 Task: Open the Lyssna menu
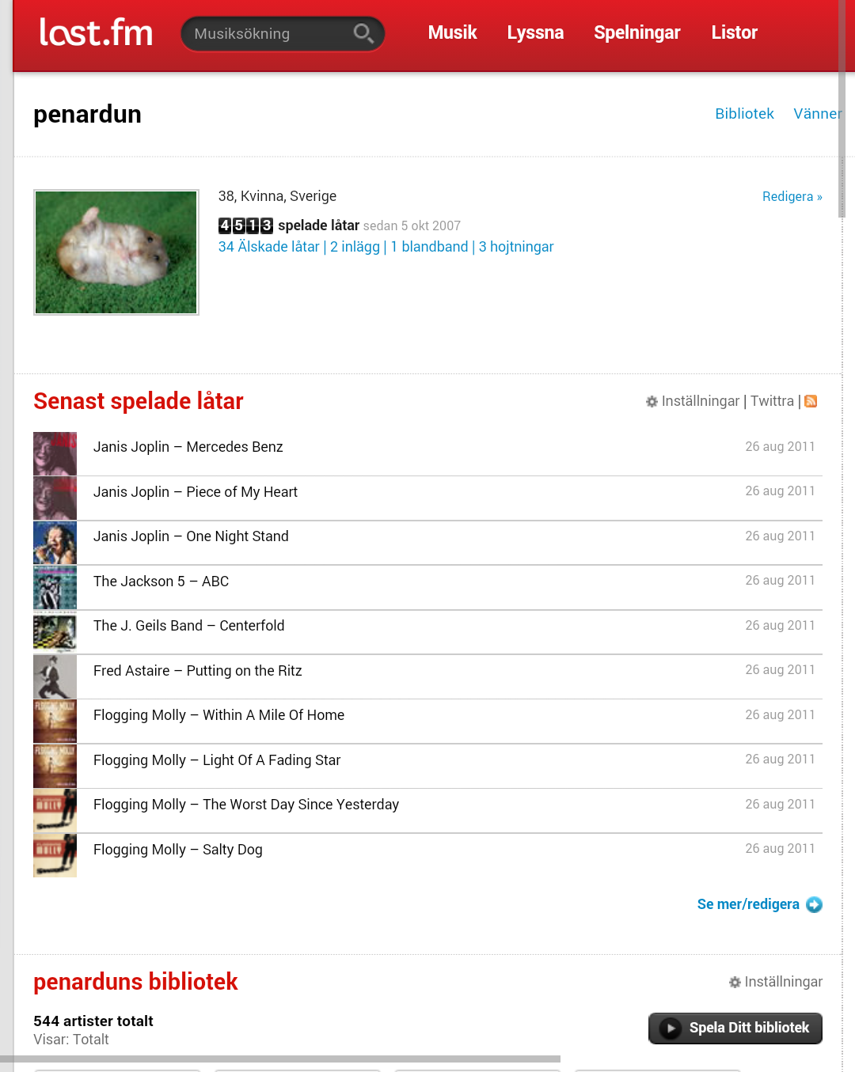(535, 32)
